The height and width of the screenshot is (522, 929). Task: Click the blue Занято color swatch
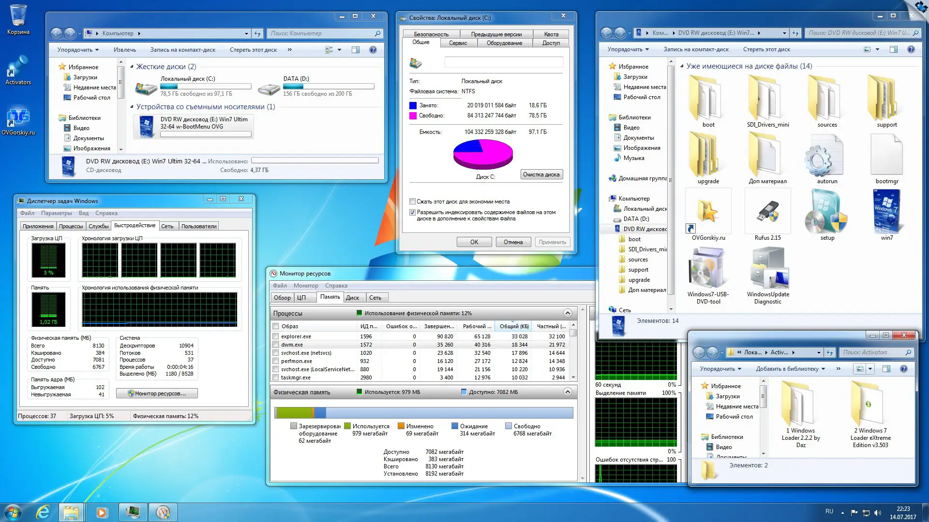point(414,105)
